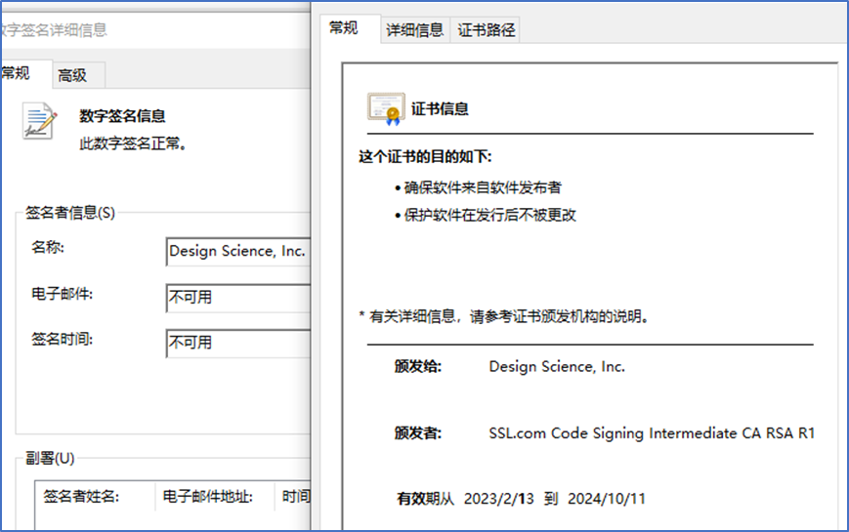Click the 副署(U) group label

click(x=50, y=459)
